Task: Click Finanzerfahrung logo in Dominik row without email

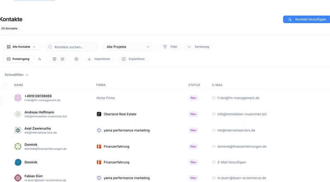Action: pos(99,162)
